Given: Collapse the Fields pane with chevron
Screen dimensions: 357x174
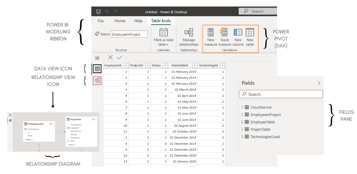Looking at the screenshot, I should click(319, 83).
